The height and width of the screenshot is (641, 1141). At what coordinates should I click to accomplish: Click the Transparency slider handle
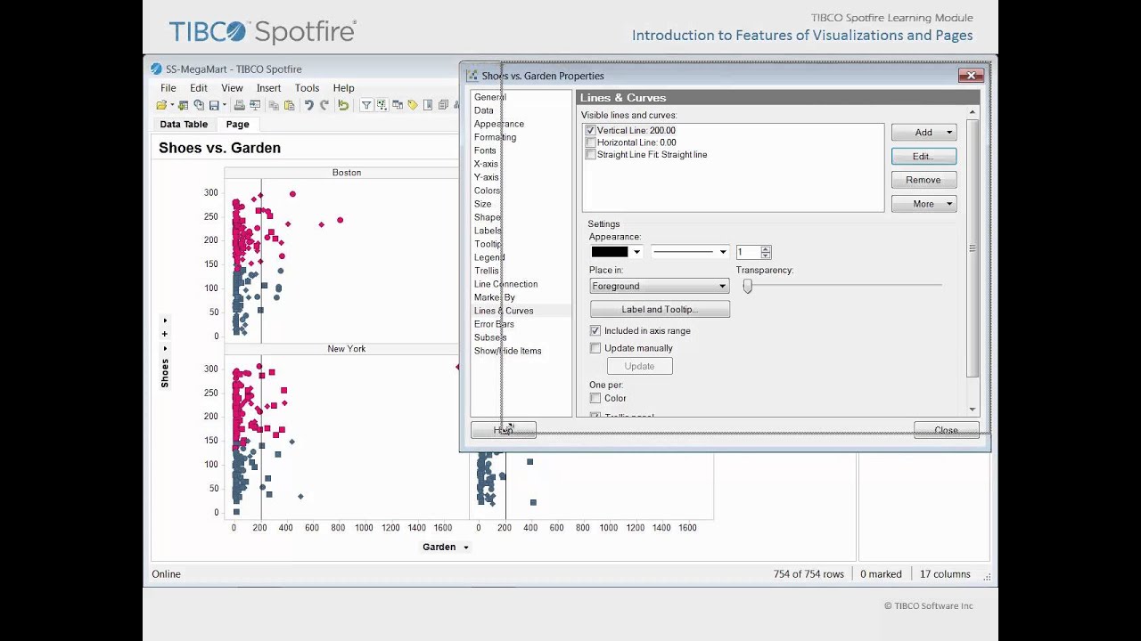(748, 286)
